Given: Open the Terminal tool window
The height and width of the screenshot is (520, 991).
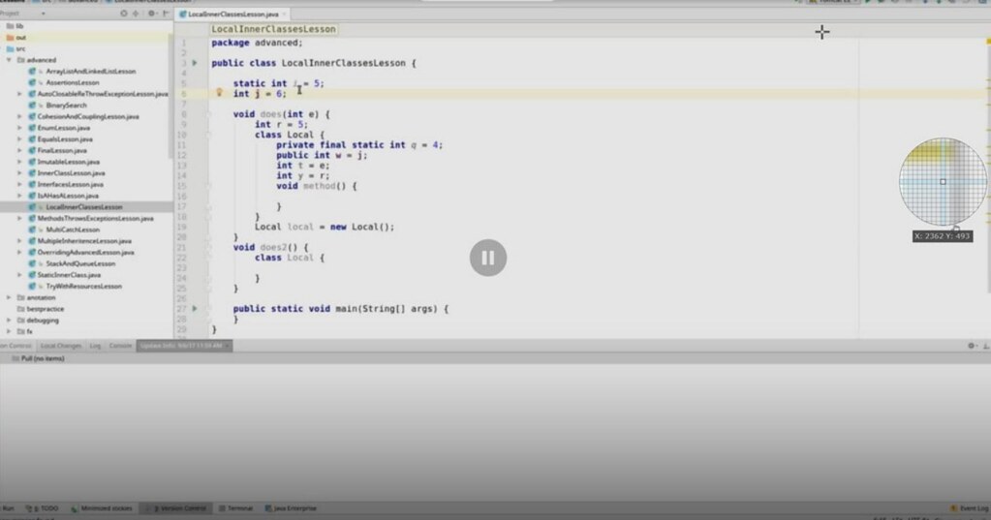Looking at the screenshot, I should [237, 508].
